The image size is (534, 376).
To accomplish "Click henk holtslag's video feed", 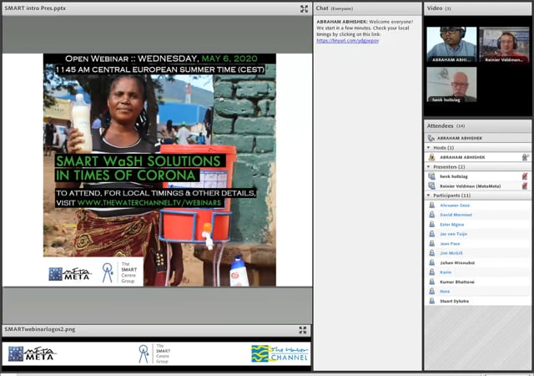I will (x=451, y=84).
